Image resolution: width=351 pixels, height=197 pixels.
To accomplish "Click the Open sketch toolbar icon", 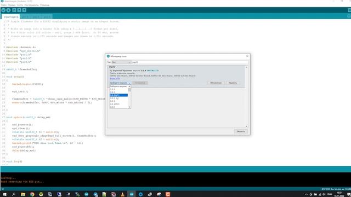I will (x=19, y=10).
